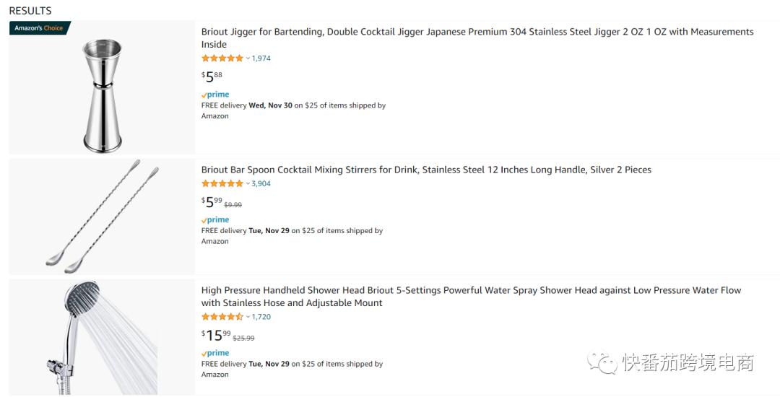Click the jigger's star rating icons

(222, 58)
